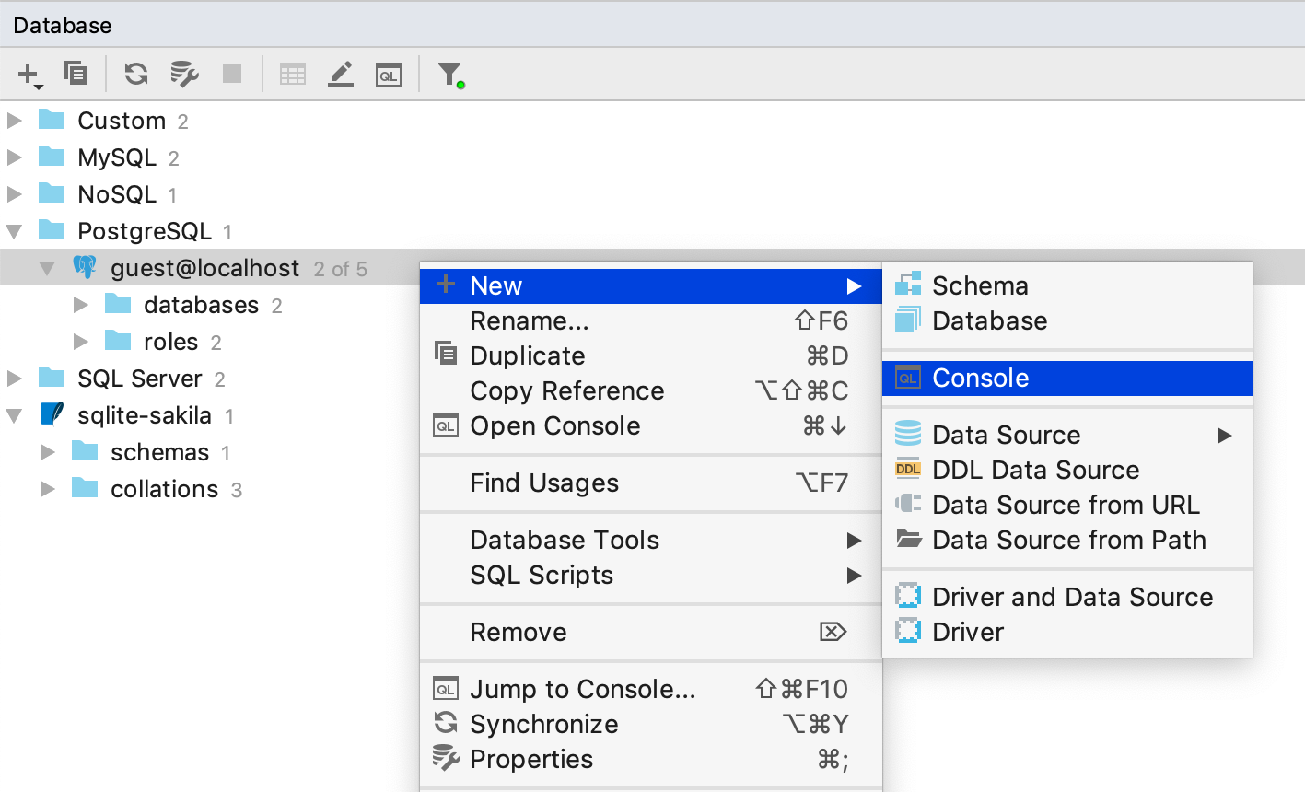Click the MySQL folder icon
Image resolution: width=1305 pixels, height=792 pixels.
pos(52,157)
